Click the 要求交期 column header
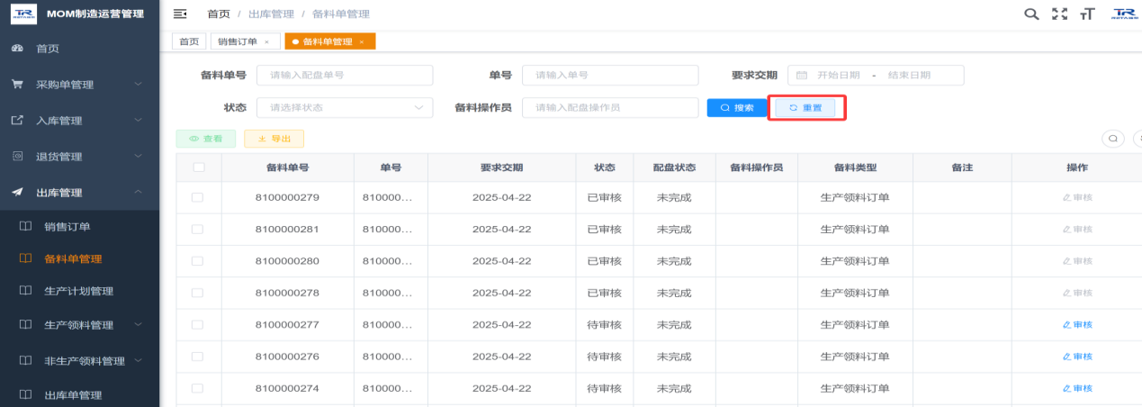 [501, 167]
